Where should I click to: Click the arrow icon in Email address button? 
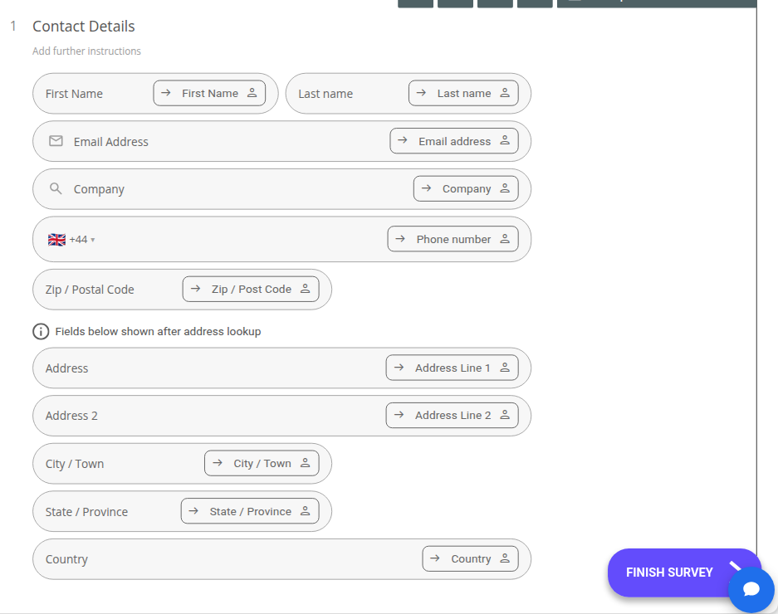(403, 140)
